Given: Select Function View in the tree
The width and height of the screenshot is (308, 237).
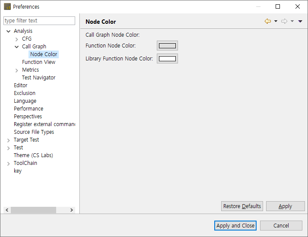Looking at the screenshot, I should tap(38, 62).
